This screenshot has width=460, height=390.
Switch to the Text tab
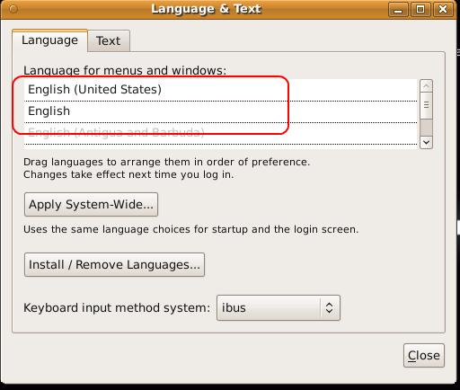pyautogui.click(x=109, y=40)
